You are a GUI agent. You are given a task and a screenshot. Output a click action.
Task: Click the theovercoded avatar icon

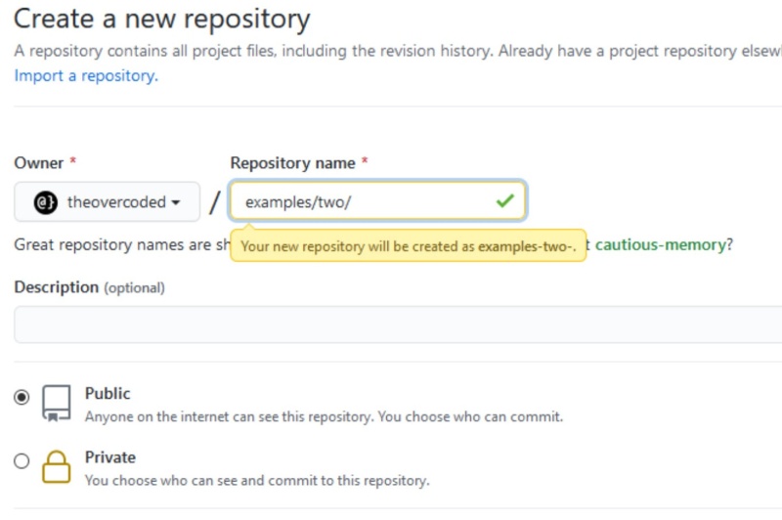pyautogui.click(x=45, y=202)
